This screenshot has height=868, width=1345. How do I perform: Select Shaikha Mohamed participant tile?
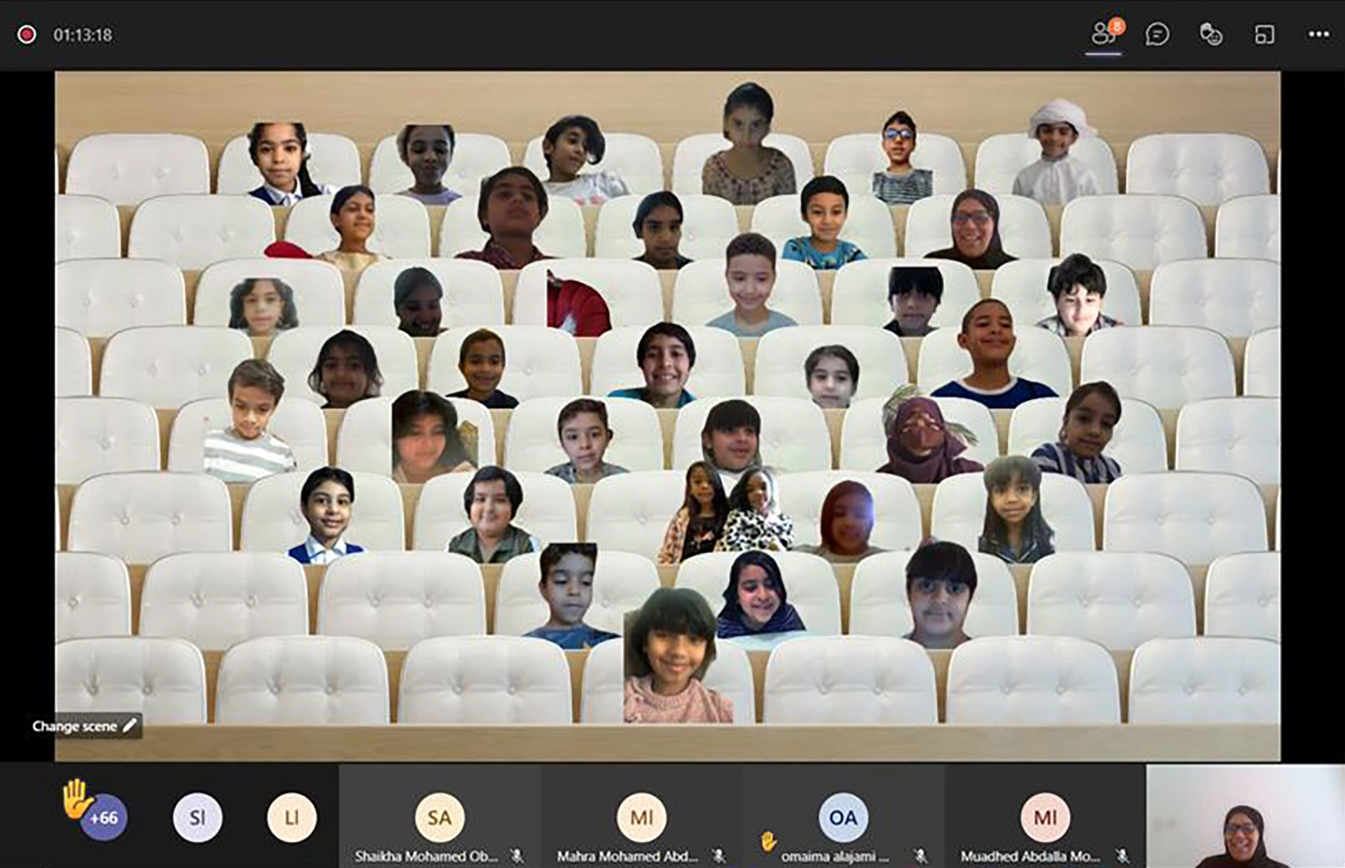coord(439,817)
